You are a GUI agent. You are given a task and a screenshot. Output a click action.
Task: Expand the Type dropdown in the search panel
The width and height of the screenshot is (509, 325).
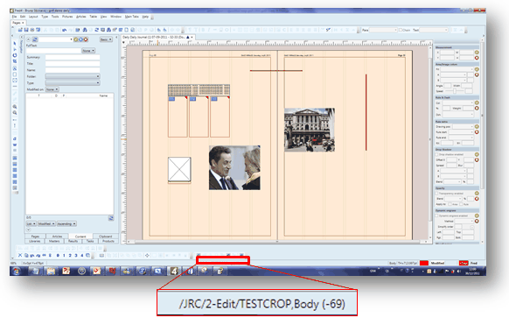[x=73, y=83]
